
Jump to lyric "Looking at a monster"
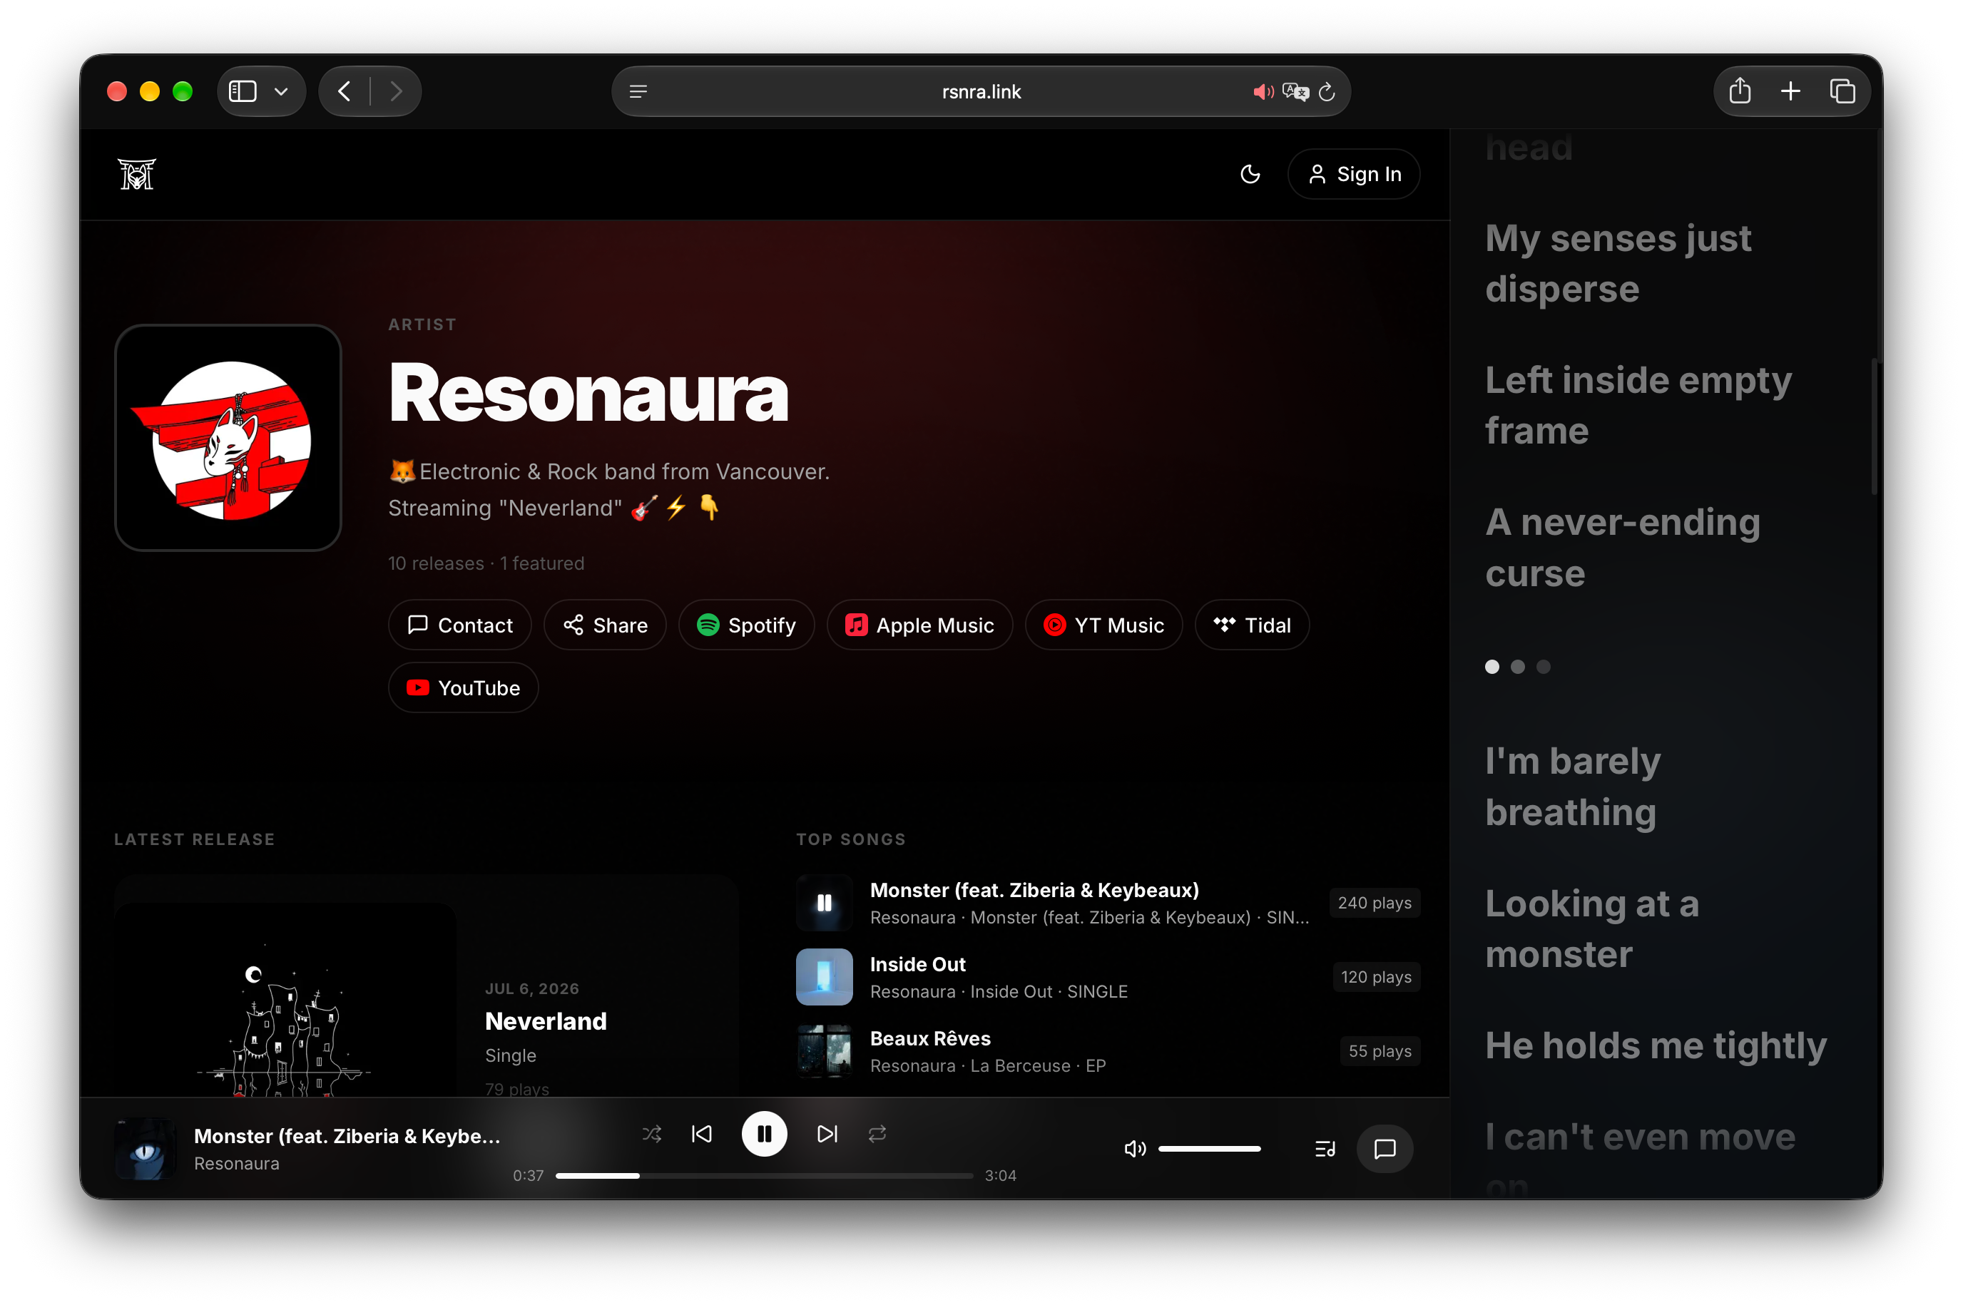(x=1591, y=928)
